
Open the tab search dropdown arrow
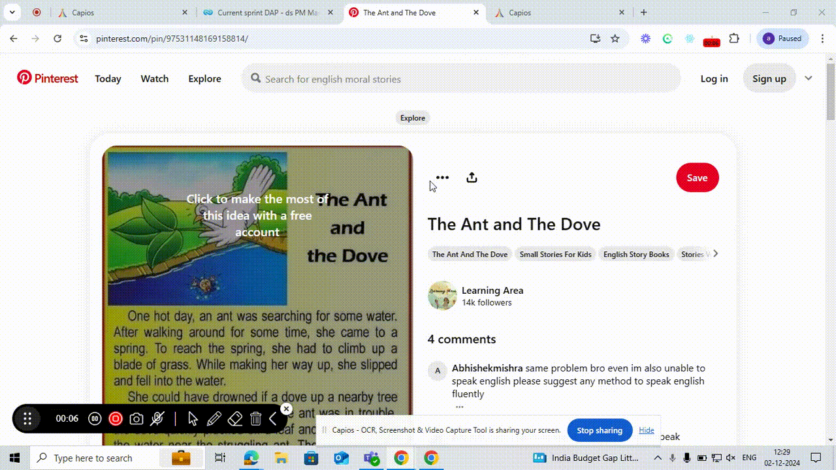pyautogui.click(x=12, y=12)
